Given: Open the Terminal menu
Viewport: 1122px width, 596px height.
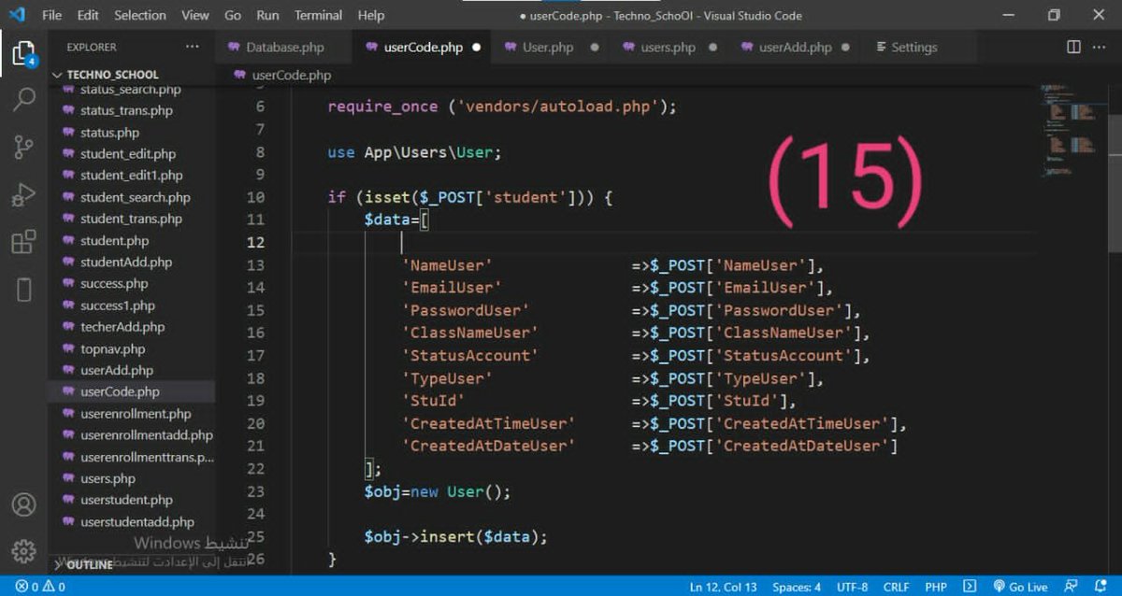Looking at the screenshot, I should click(x=318, y=16).
